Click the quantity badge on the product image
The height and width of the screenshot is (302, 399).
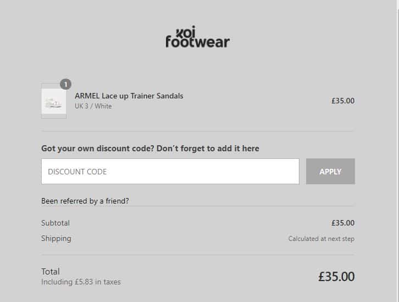click(x=65, y=84)
